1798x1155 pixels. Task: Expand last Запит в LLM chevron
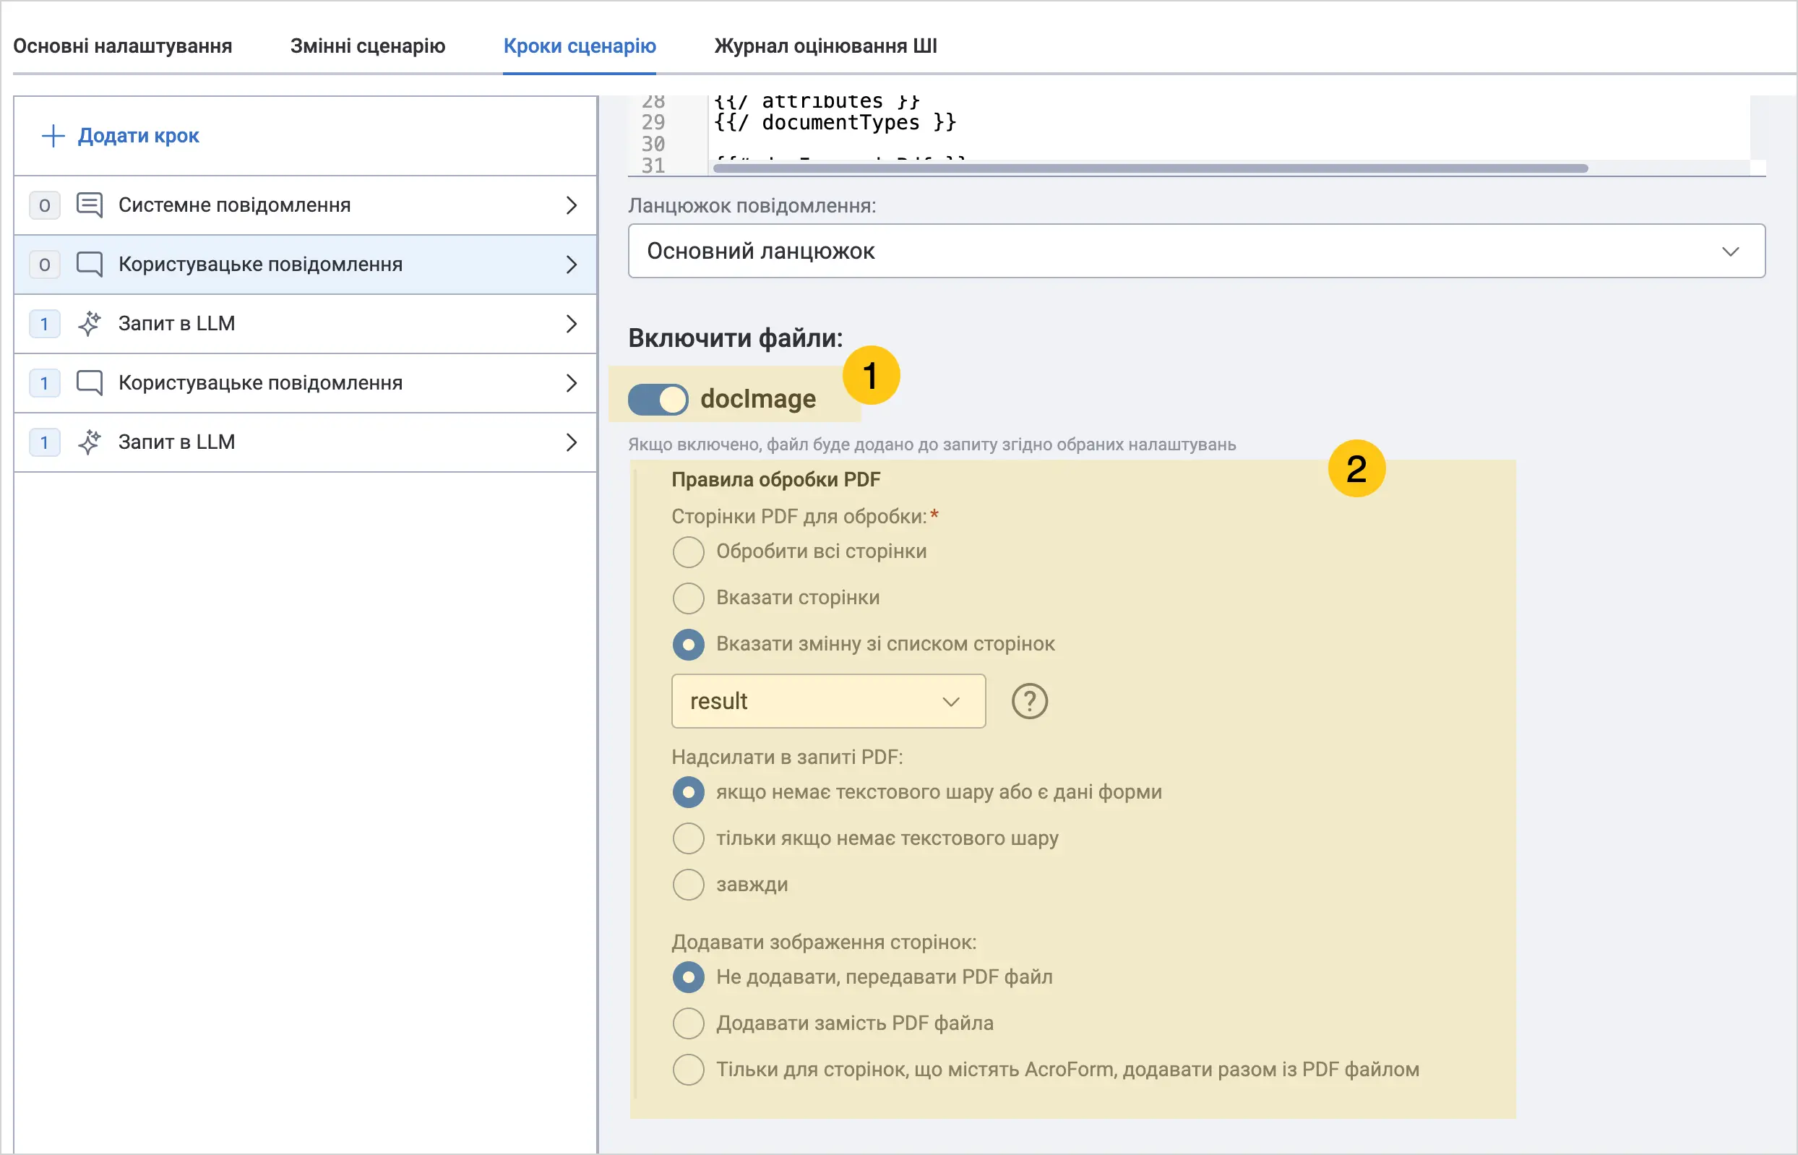pyautogui.click(x=571, y=442)
